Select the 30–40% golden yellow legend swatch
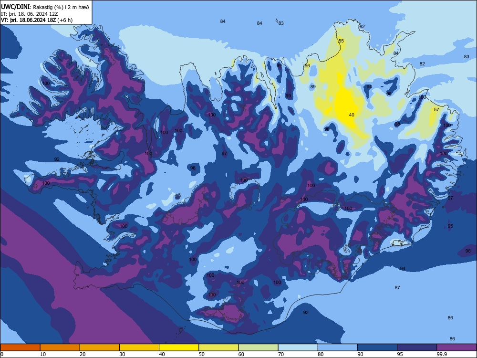 [139, 347]
